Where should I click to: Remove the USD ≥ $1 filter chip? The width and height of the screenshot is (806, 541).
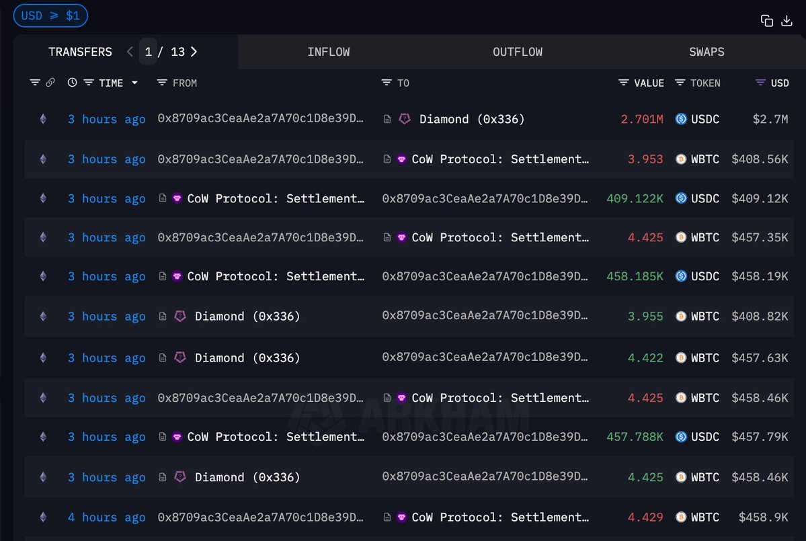(50, 15)
